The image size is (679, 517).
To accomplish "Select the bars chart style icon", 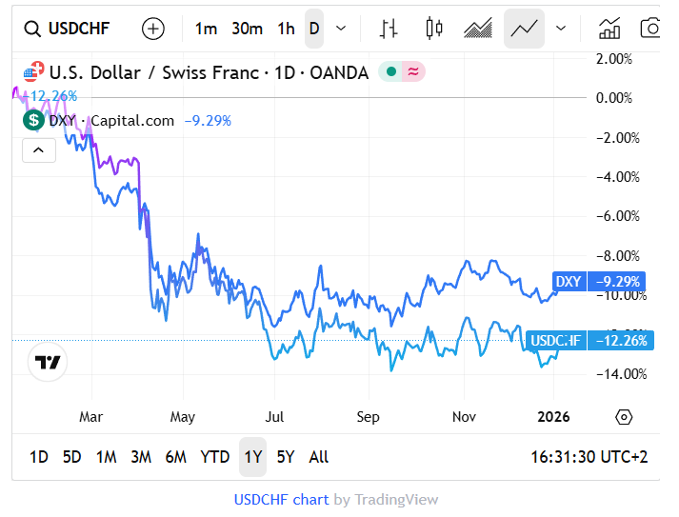I will coord(388,29).
